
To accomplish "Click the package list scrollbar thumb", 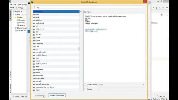I will click(x=79, y=49).
